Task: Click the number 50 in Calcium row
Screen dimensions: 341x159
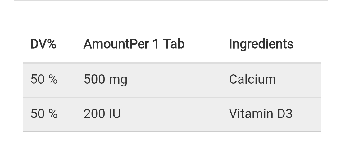Action: click(x=37, y=79)
